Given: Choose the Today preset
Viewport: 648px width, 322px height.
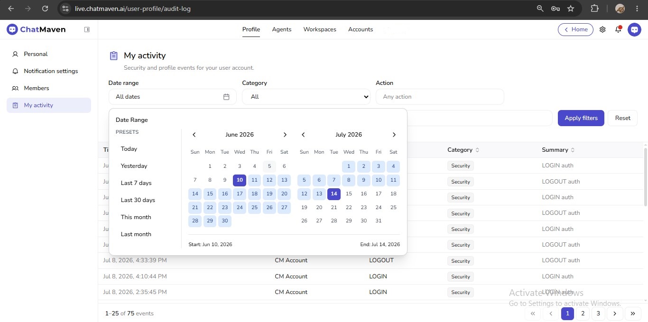Looking at the screenshot, I should click(129, 149).
